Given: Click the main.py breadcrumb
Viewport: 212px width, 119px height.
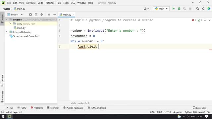Looking at the screenshot, I should click(20, 9).
